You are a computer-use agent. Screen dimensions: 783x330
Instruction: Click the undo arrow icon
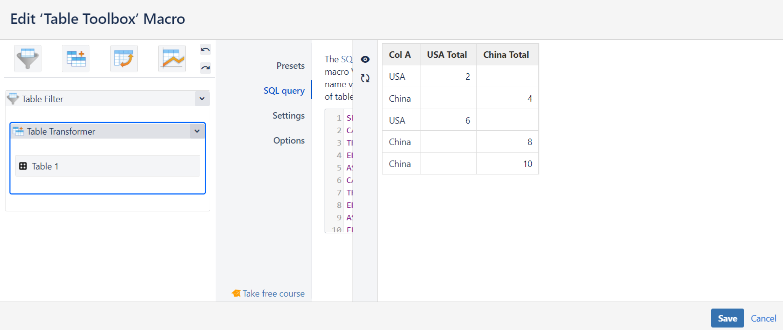pyautogui.click(x=205, y=49)
